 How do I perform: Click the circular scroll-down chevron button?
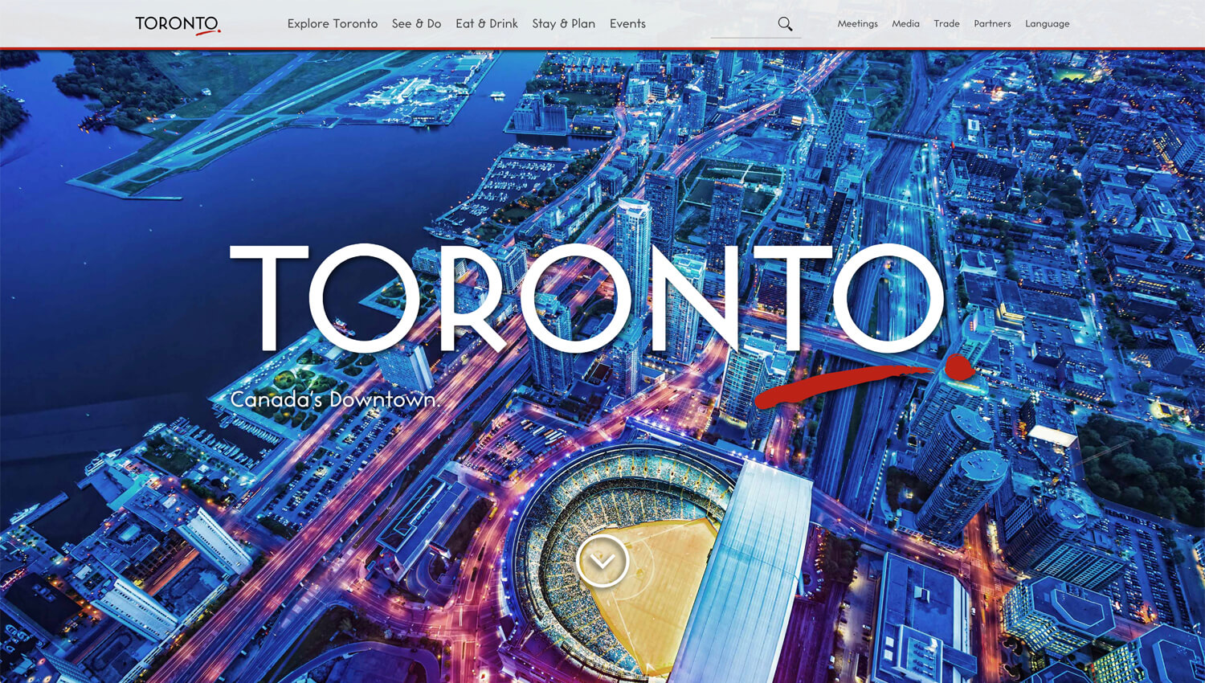[x=602, y=561]
